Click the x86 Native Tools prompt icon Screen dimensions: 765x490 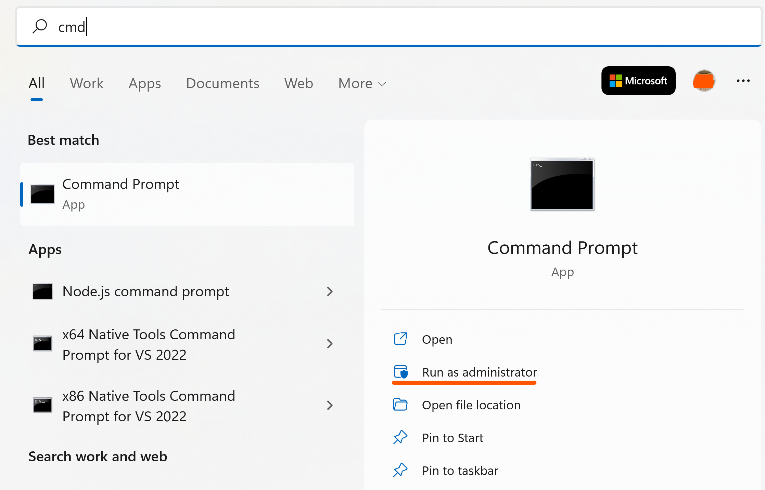click(42, 405)
